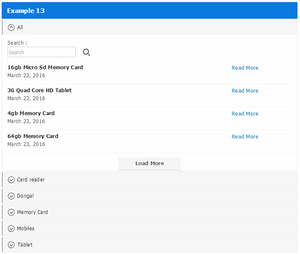Click the date under 4gb Memory Card
300x254 pixels.
[x=26, y=121]
